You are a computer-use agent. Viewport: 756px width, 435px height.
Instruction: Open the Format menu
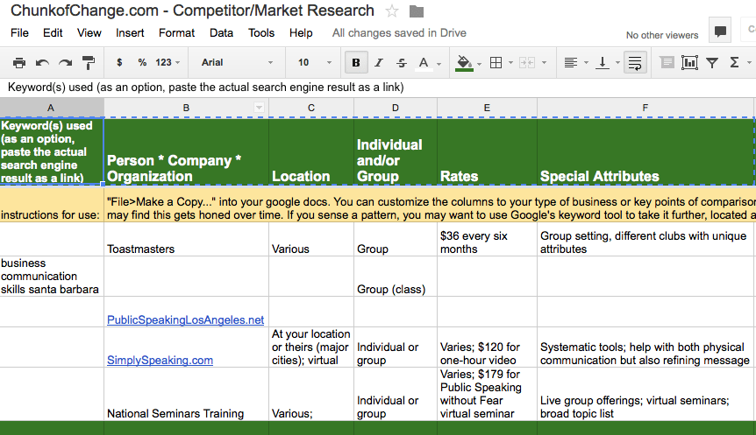click(x=176, y=32)
